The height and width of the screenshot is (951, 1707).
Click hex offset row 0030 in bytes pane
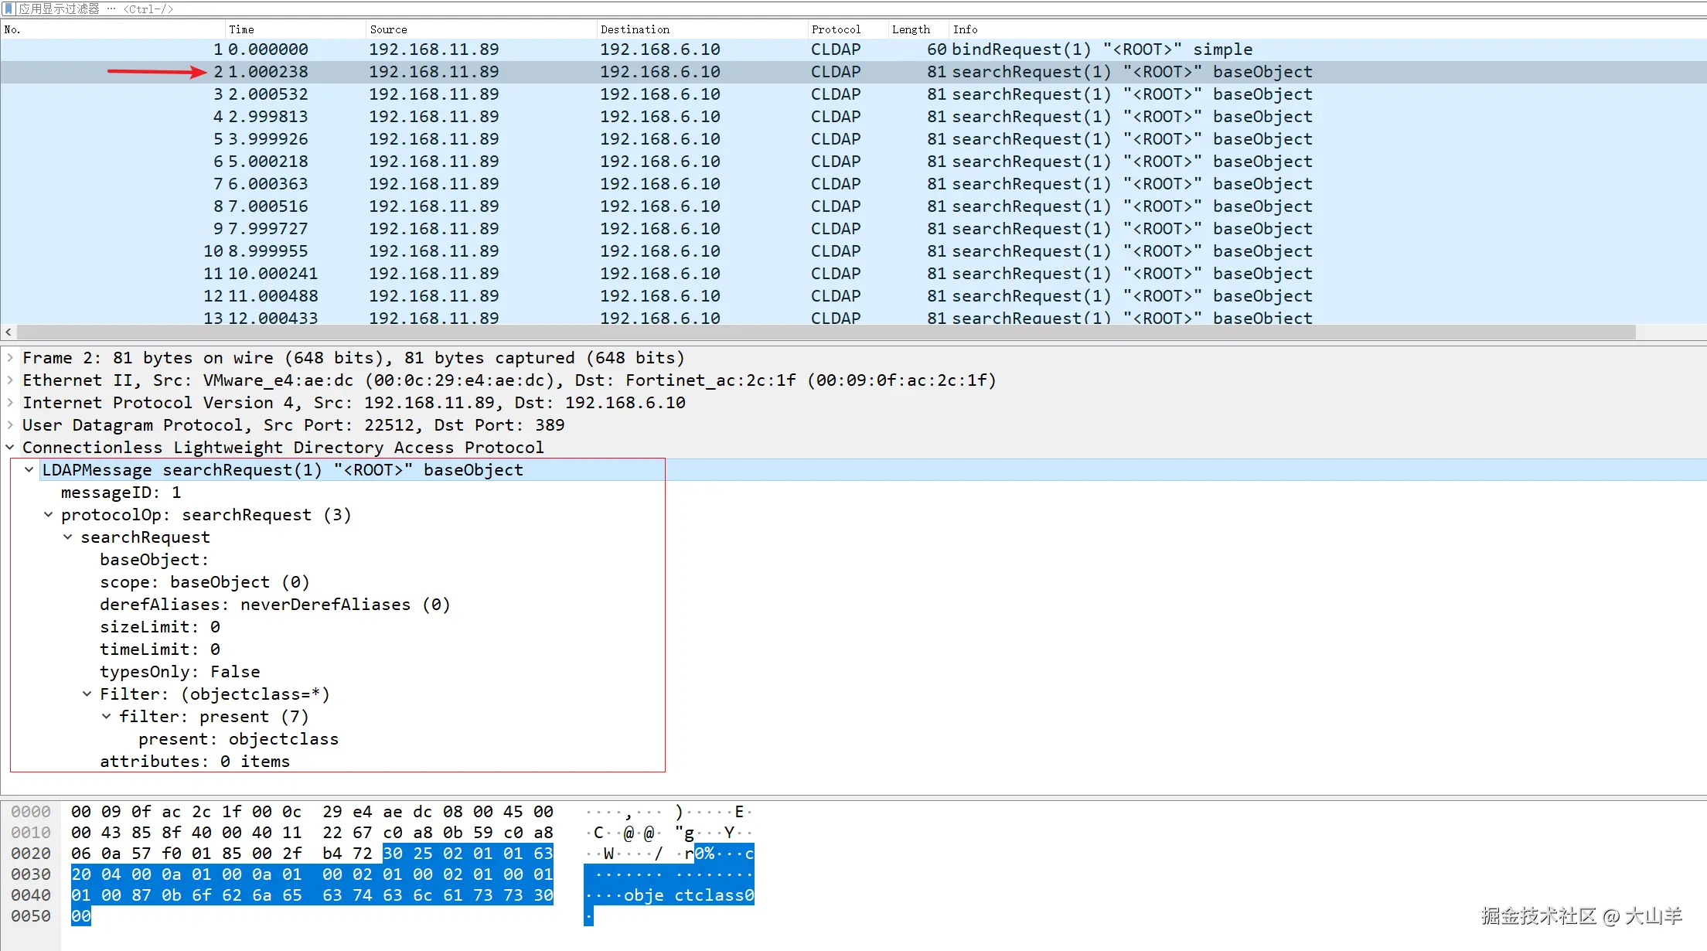point(31,874)
